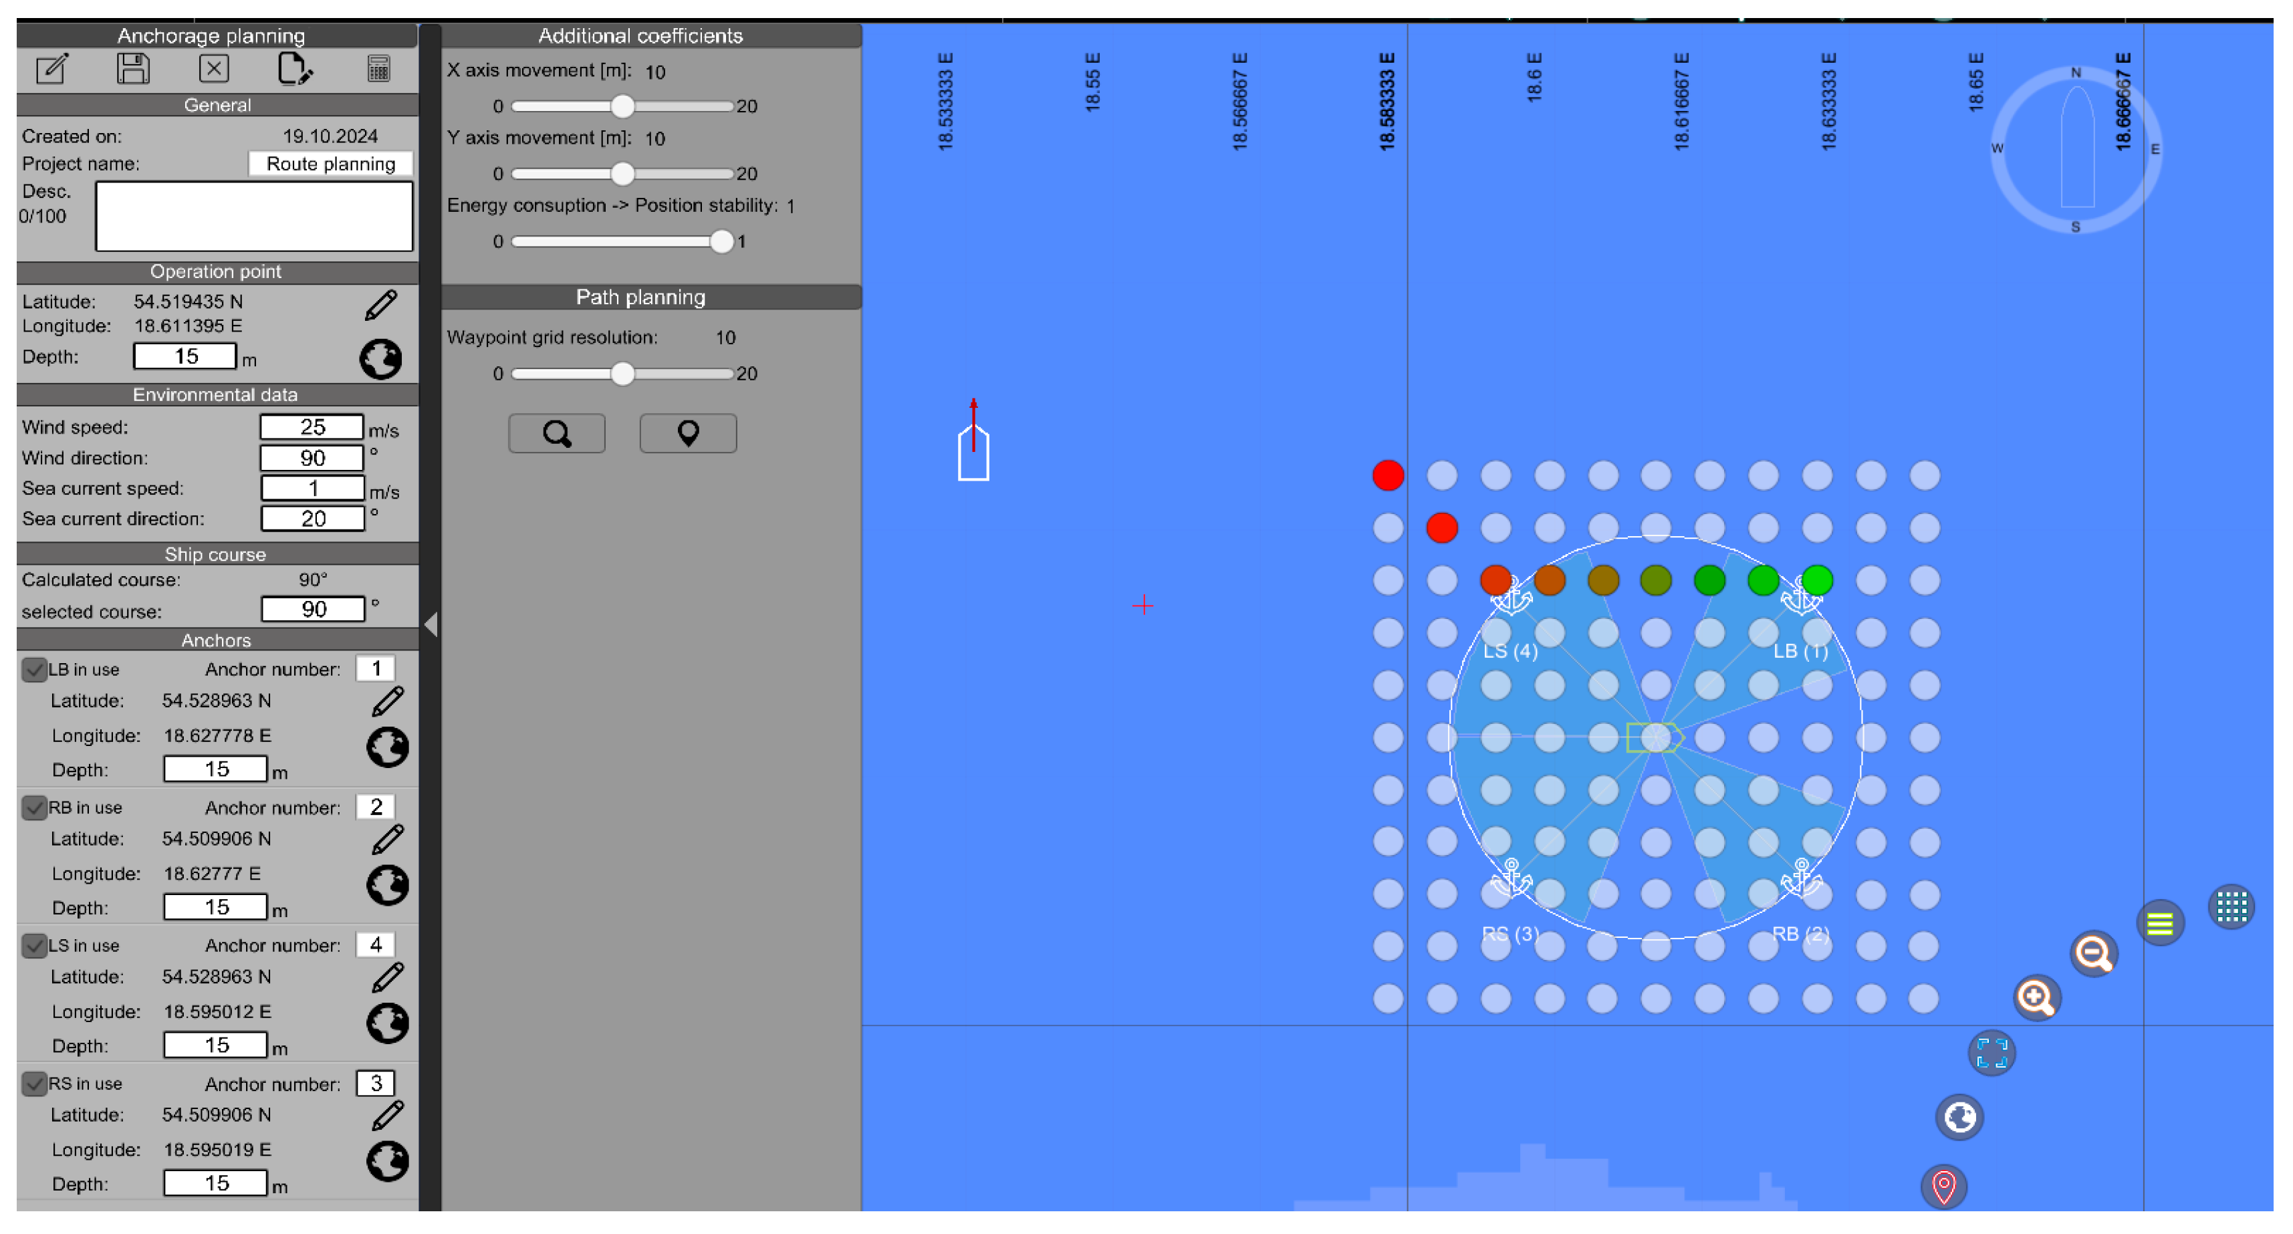Click the new document edit icon
The width and height of the screenshot is (2293, 1234).
[293, 69]
